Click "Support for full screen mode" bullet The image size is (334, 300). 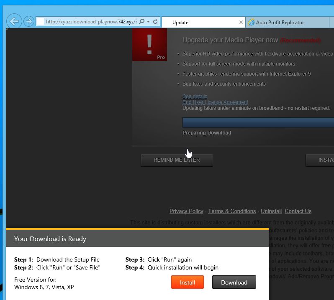pyautogui.click(x=239, y=64)
